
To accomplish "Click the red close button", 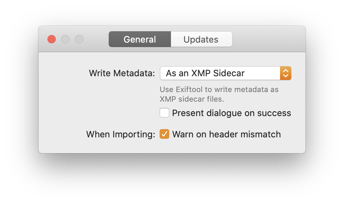I will [x=51, y=39].
